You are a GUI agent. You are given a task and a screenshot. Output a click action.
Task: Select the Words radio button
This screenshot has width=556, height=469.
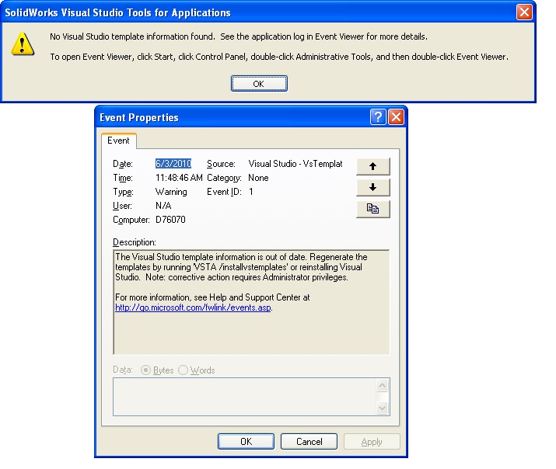pos(183,370)
